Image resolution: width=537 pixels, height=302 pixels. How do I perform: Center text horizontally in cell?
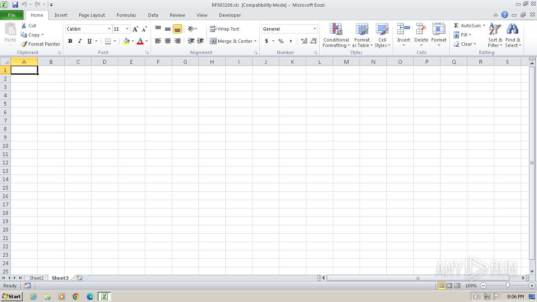tap(168, 41)
